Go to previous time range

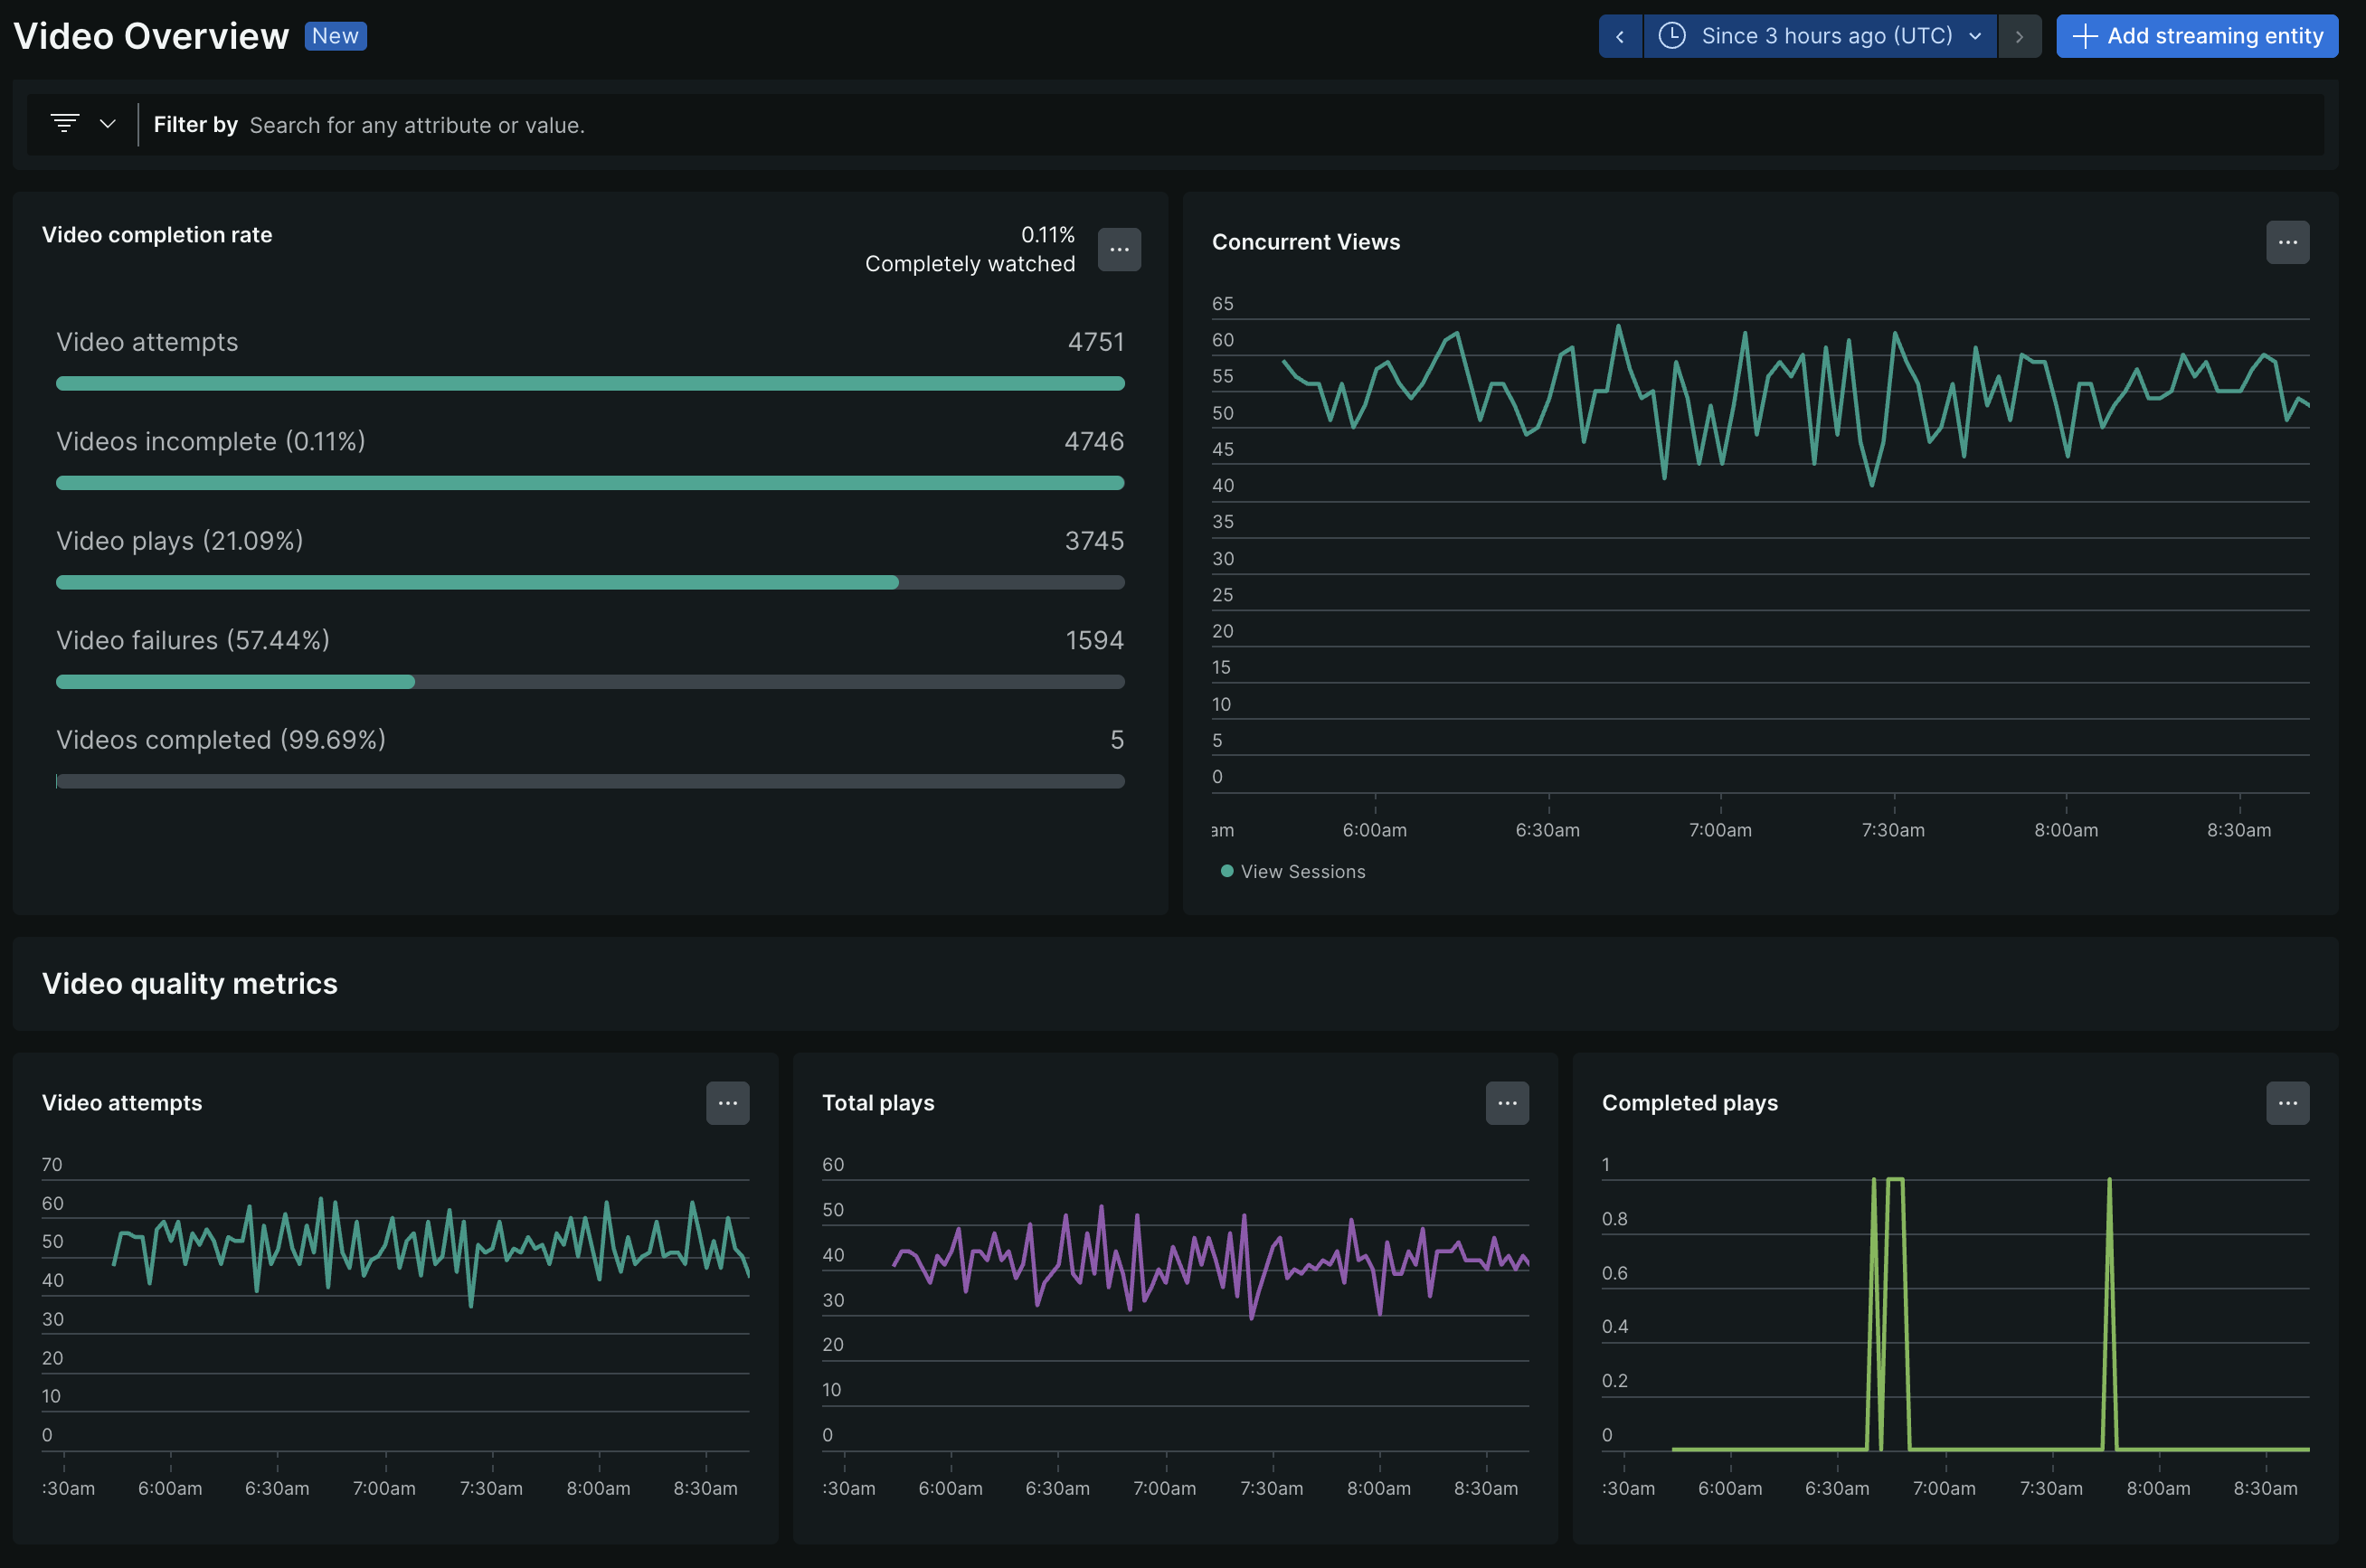[x=1619, y=36]
